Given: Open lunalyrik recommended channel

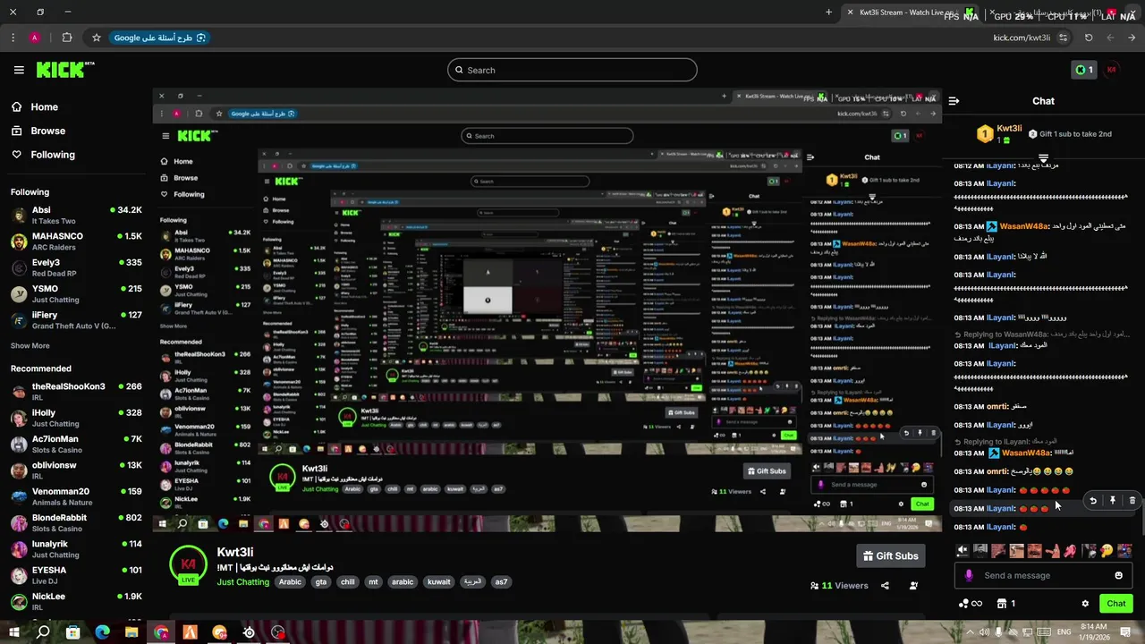Looking at the screenshot, I should pos(76,549).
